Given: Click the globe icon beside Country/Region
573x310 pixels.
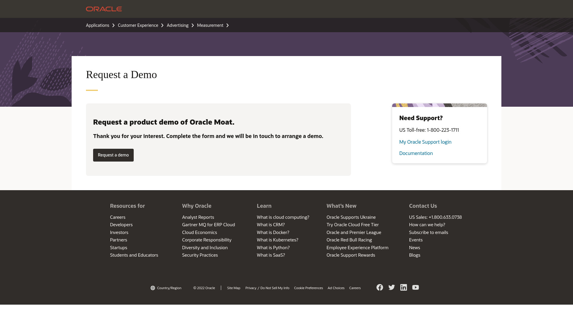Looking at the screenshot, I should (x=153, y=288).
